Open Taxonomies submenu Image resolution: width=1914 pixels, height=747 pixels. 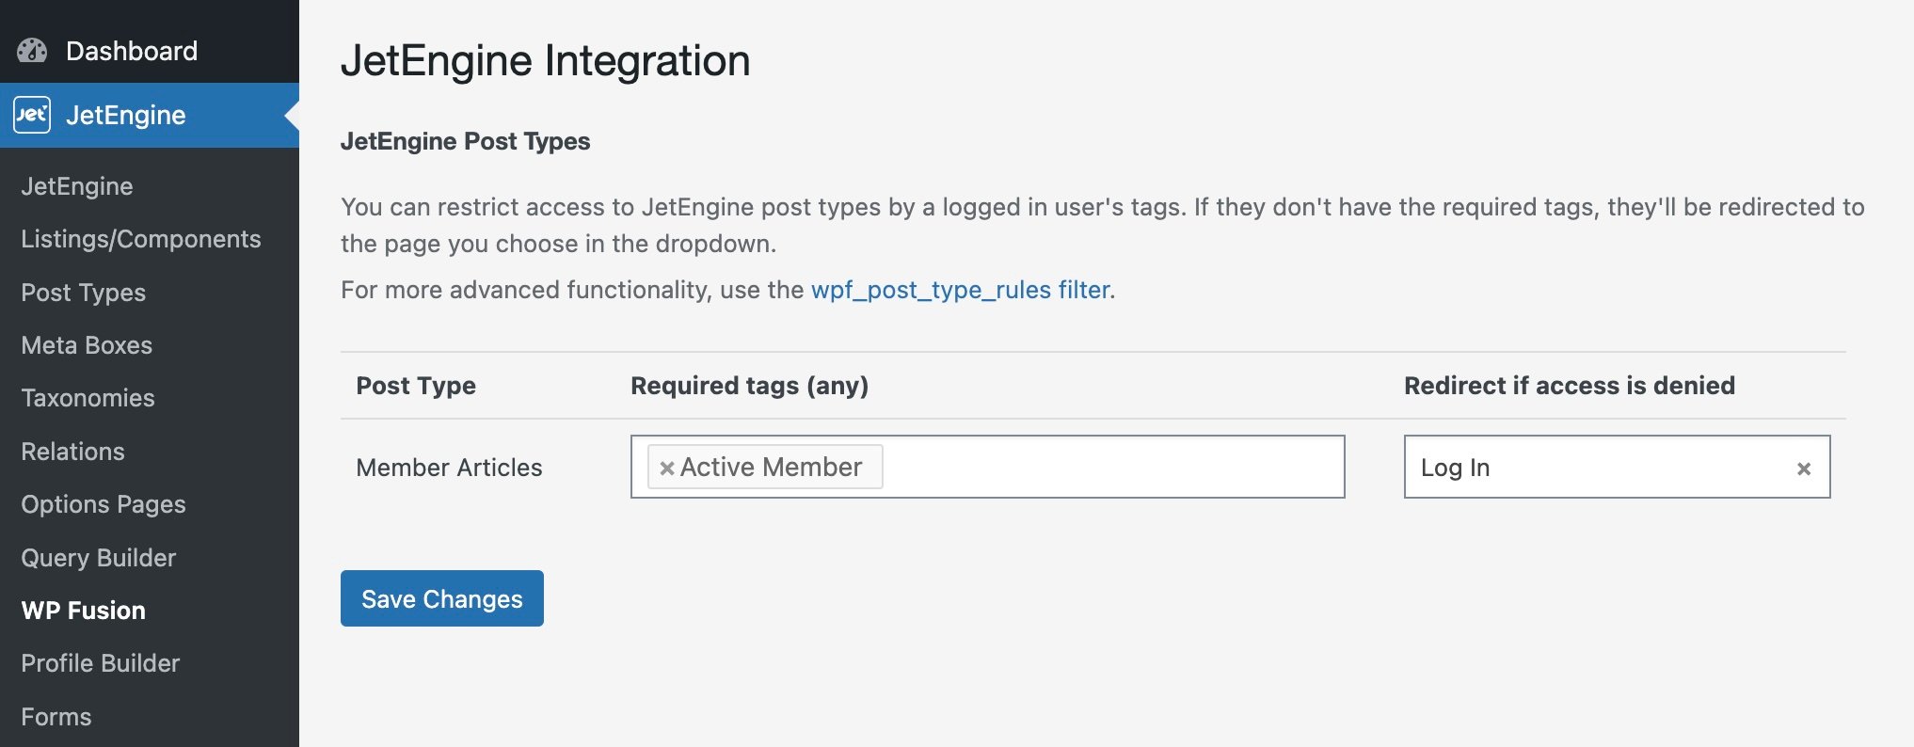(88, 398)
